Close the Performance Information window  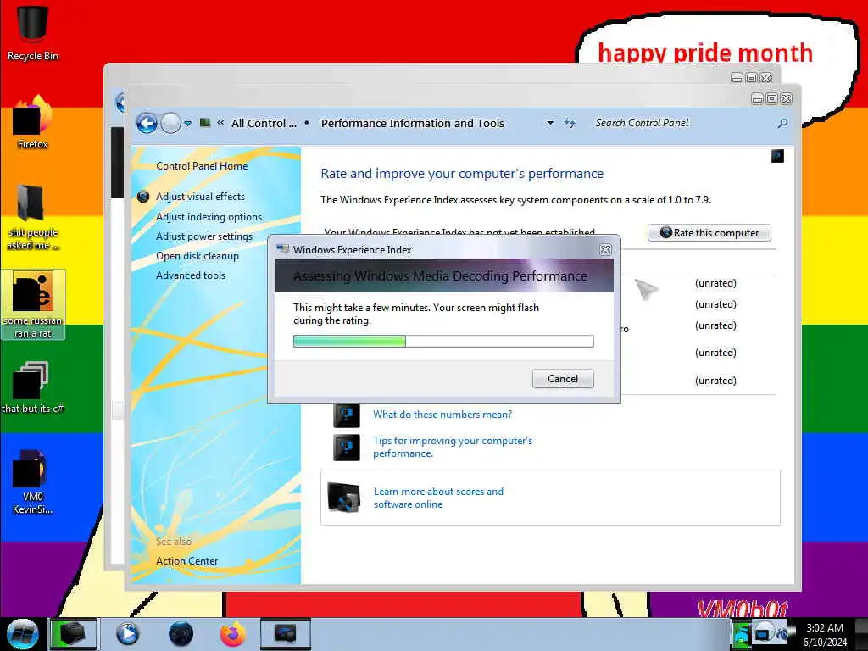[x=786, y=99]
